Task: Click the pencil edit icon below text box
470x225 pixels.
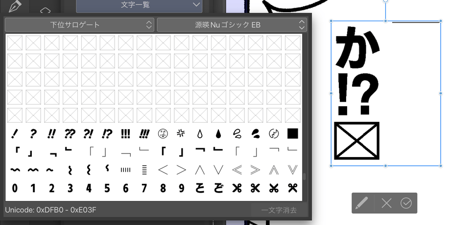Action: (361, 203)
